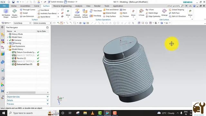The height and width of the screenshot is (116, 206).
Task: Launch Extract Geometry command
Action: [x=77, y=14]
